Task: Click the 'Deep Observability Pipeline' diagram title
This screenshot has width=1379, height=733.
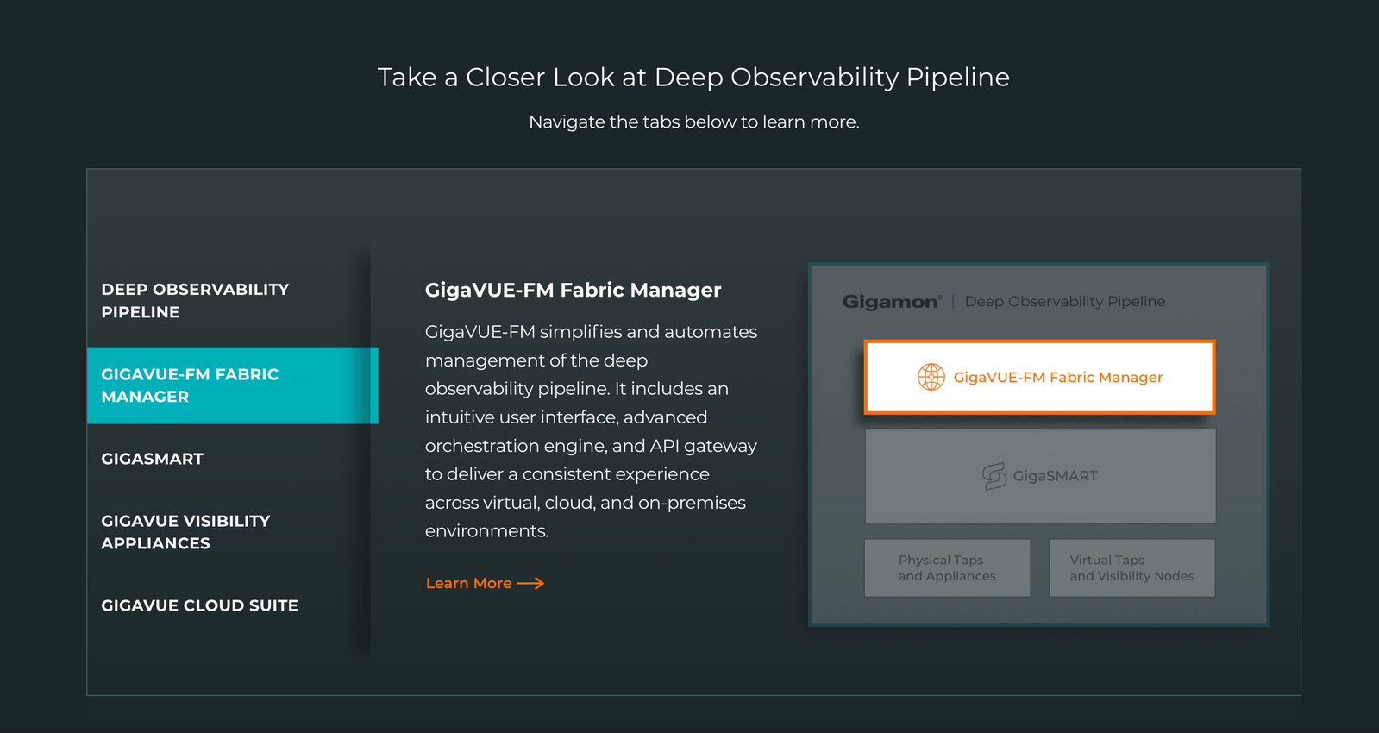Action: [x=1065, y=301]
